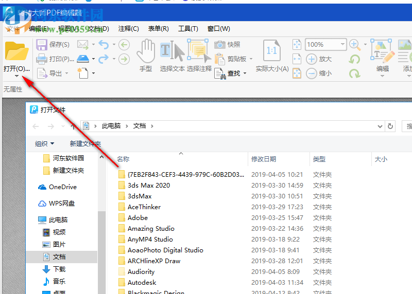The width and height of the screenshot is (412, 294).
Task: Open the 编辑(E) menu
Action: (39, 29)
